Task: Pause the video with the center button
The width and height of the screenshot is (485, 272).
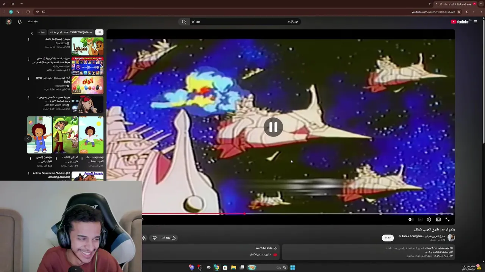Action: 273,127
